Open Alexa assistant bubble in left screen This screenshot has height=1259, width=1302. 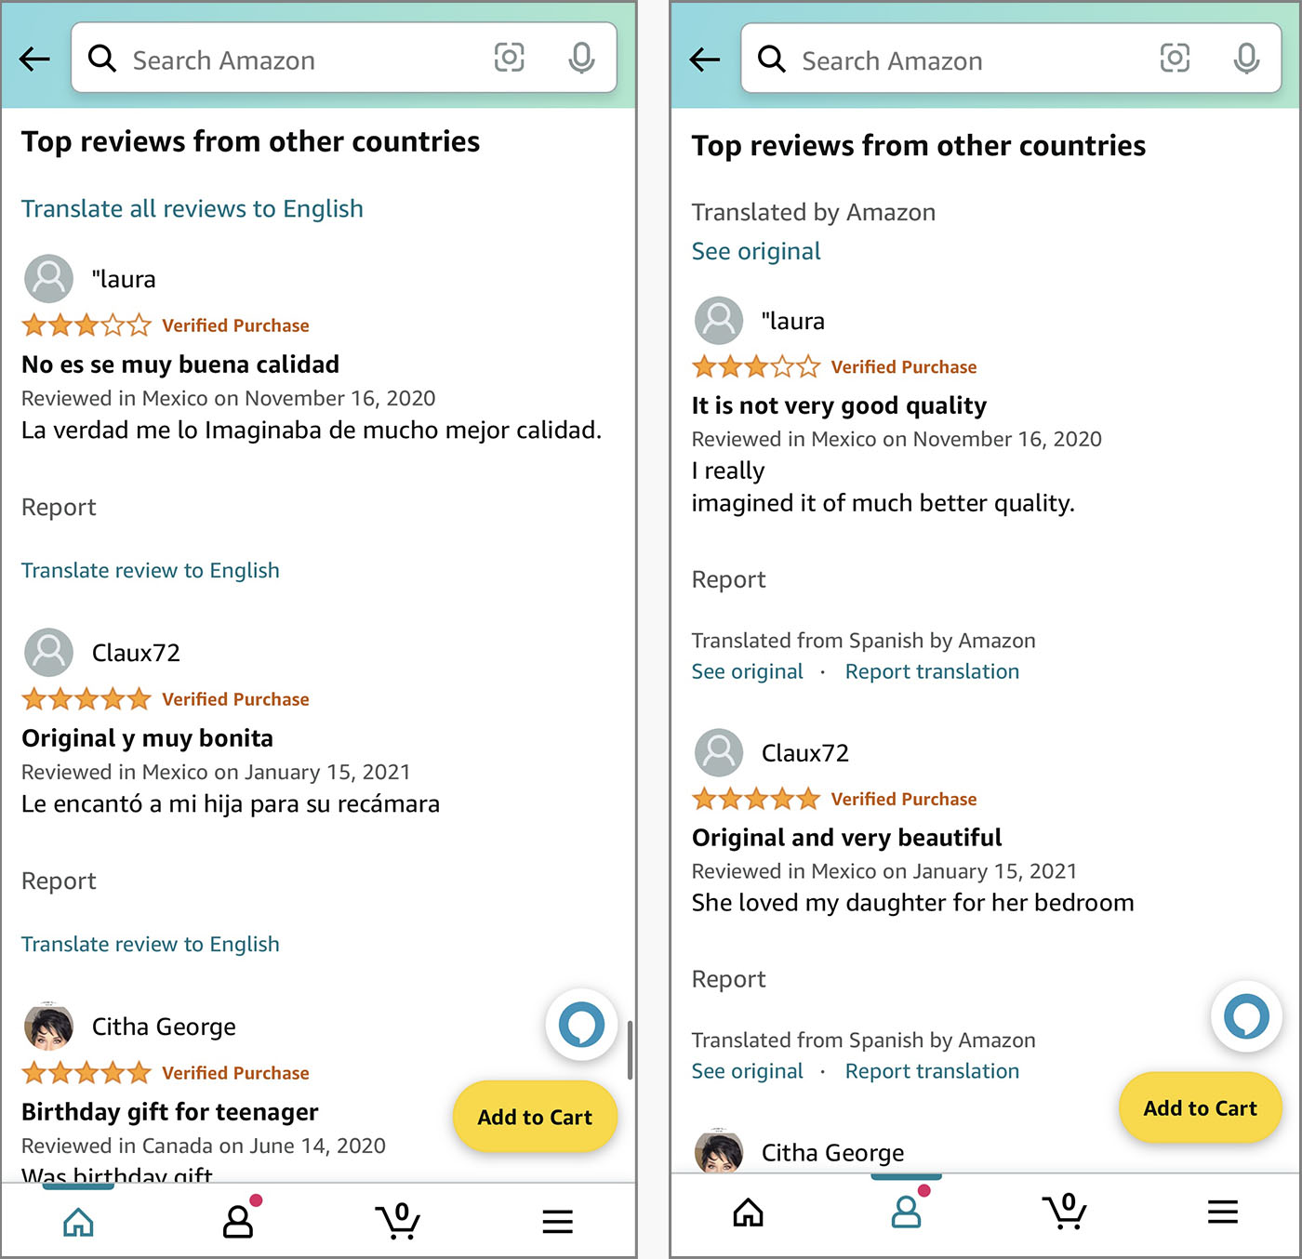point(581,1025)
